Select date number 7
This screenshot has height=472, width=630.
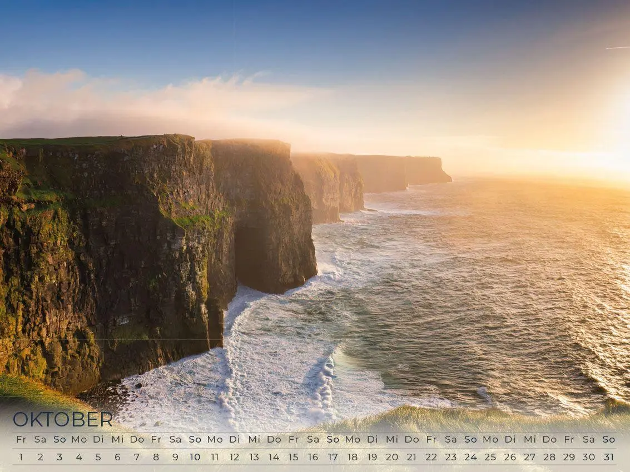[x=137, y=457]
